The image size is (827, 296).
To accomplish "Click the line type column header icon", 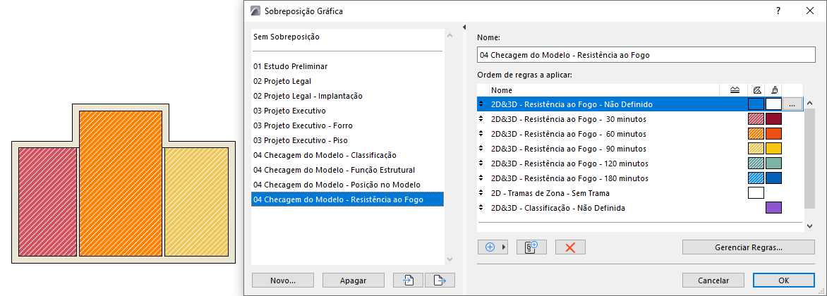I will pyautogui.click(x=735, y=90).
